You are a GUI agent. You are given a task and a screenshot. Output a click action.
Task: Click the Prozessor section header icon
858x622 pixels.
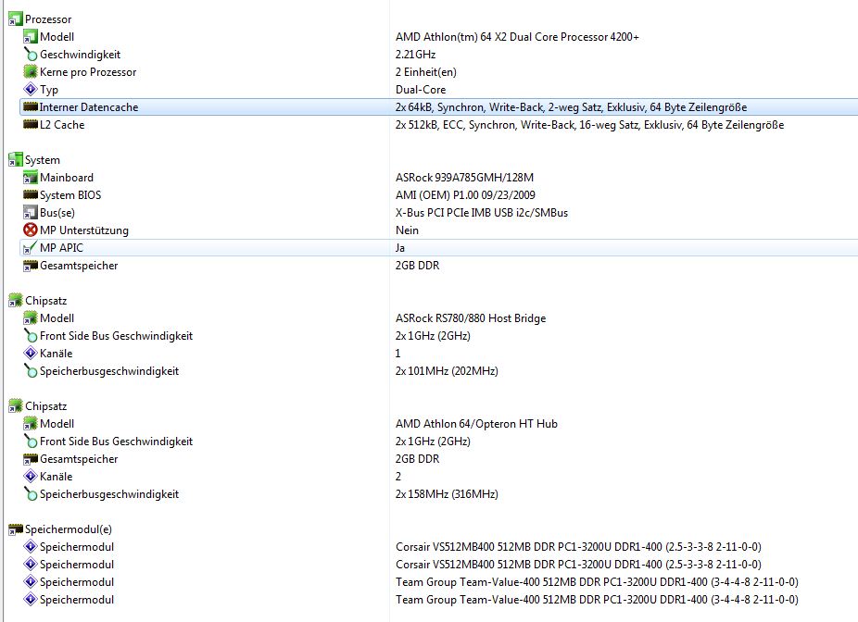(x=15, y=19)
